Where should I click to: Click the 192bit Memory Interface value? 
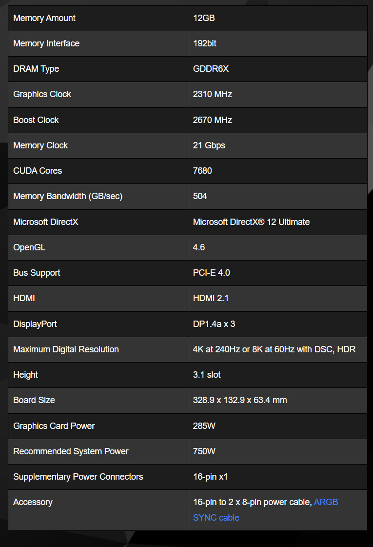pos(205,43)
